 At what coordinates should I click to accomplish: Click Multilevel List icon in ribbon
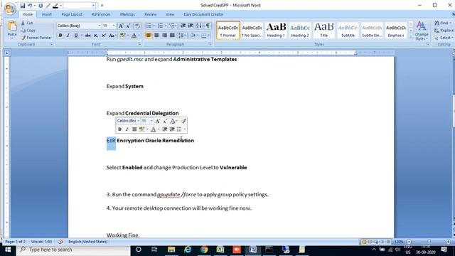(172, 26)
